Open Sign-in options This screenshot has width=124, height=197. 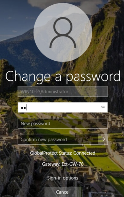pyautogui.click(x=63, y=178)
